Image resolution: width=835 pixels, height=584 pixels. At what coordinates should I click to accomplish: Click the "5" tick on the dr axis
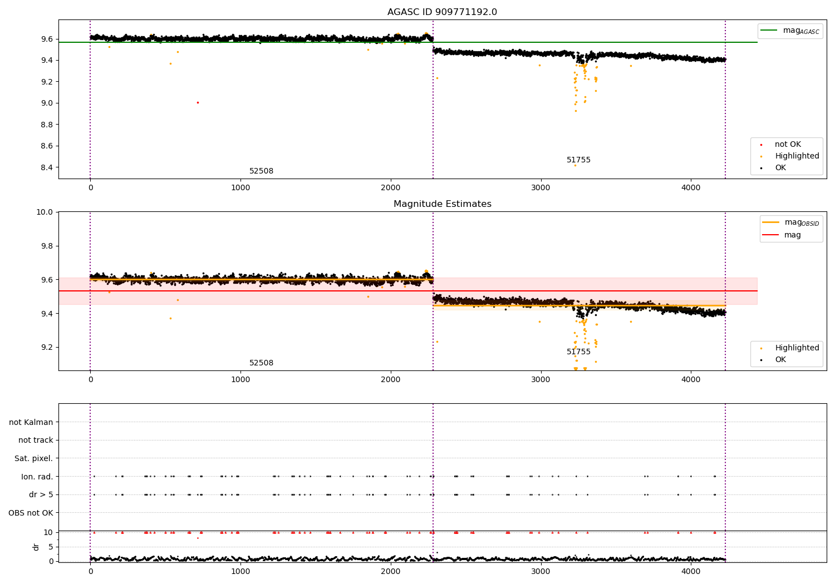point(51,547)
